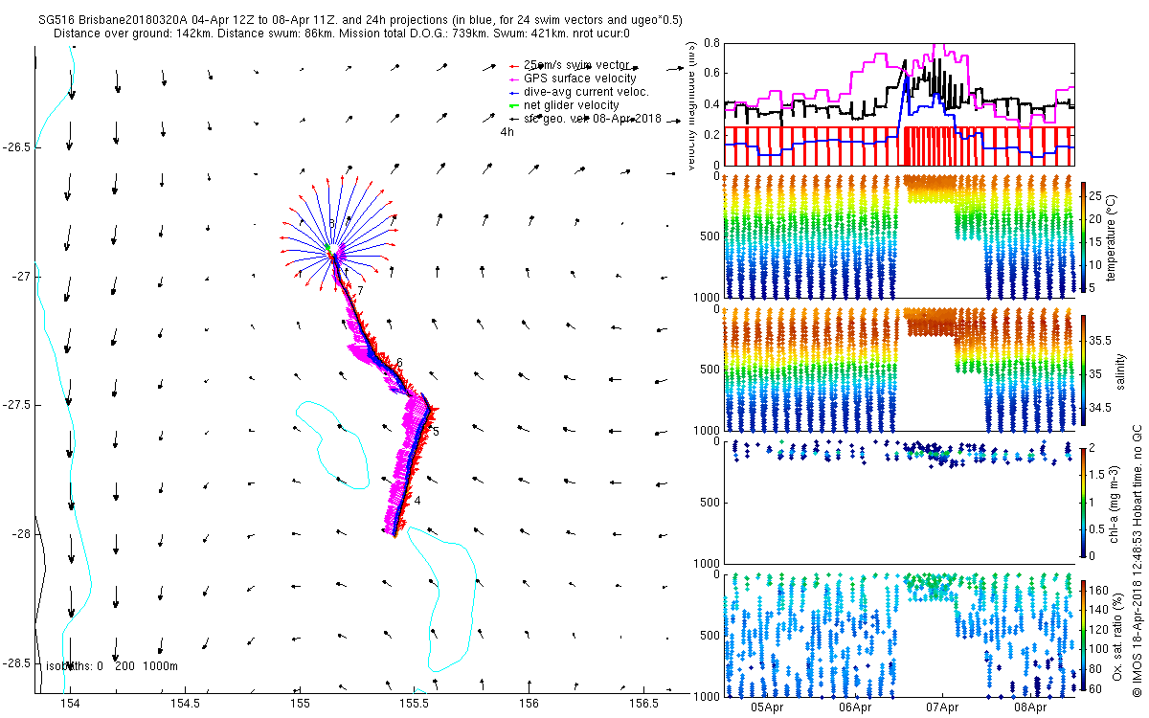Click the -27.5 latitude tick label

(16, 405)
